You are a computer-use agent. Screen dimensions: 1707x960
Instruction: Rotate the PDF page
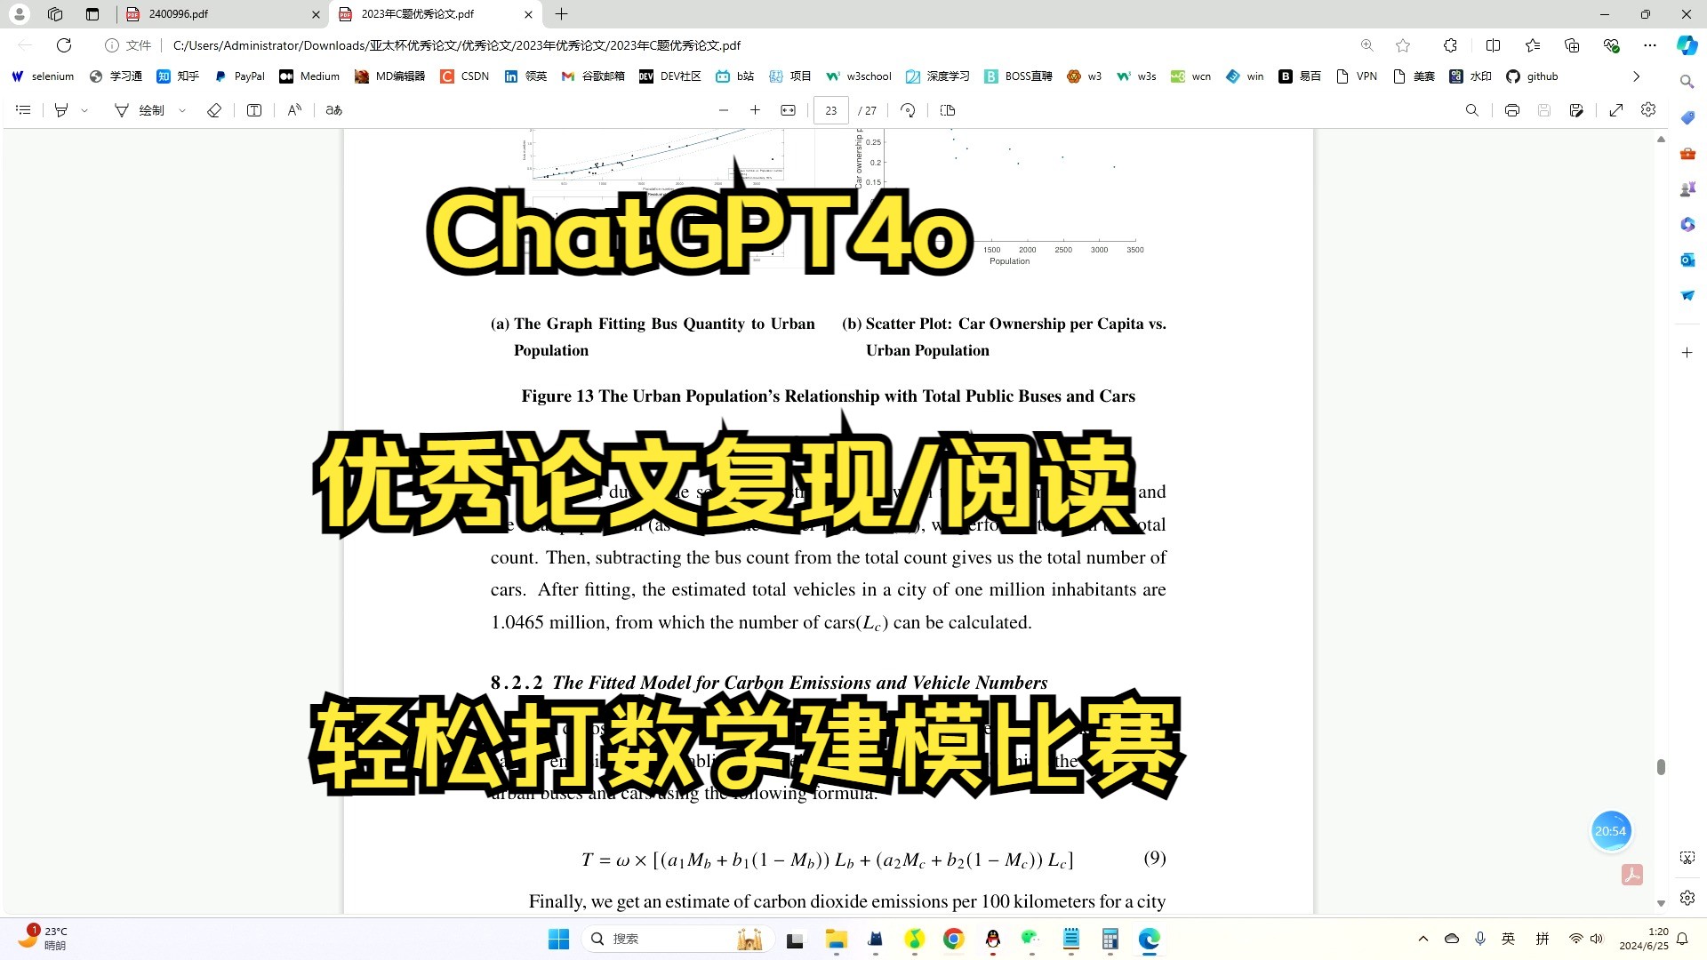click(908, 110)
